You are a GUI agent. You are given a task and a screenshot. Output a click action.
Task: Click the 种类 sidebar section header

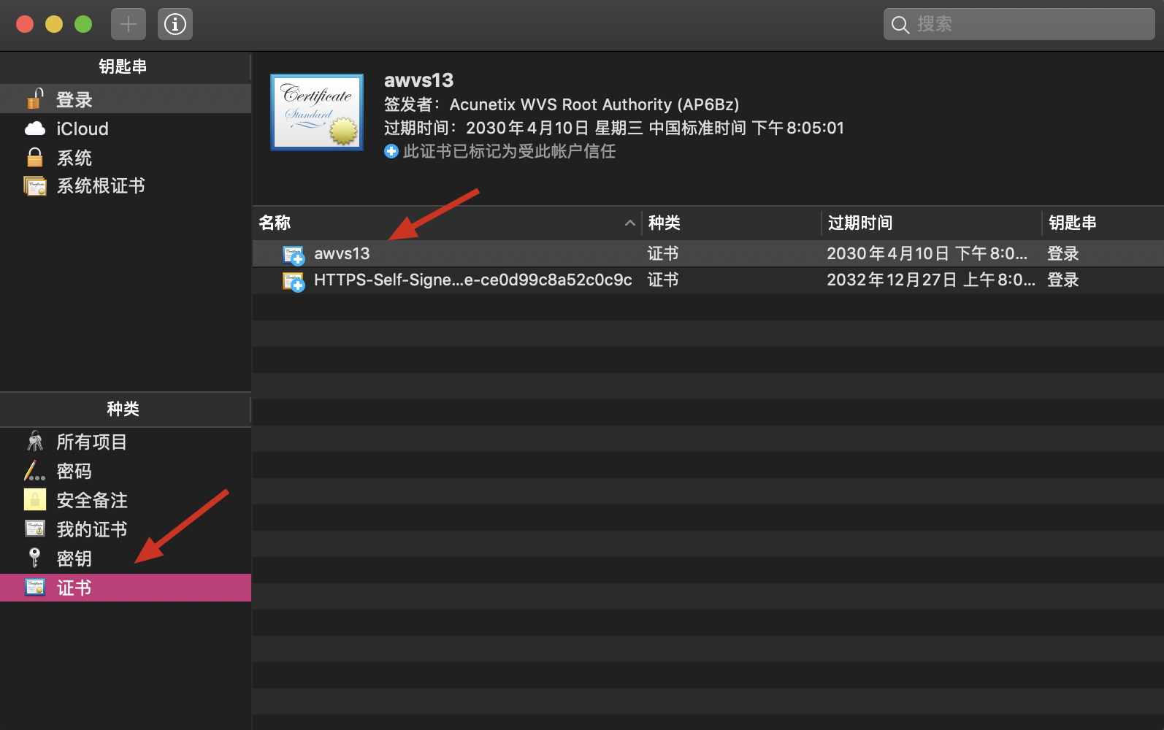(x=123, y=409)
